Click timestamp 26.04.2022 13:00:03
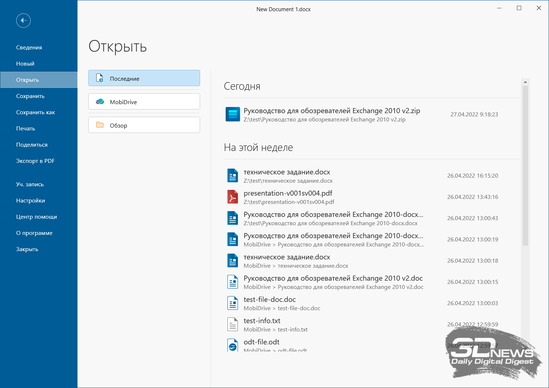This screenshot has width=549, height=388. pyautogui.click(x=473, y=303)
